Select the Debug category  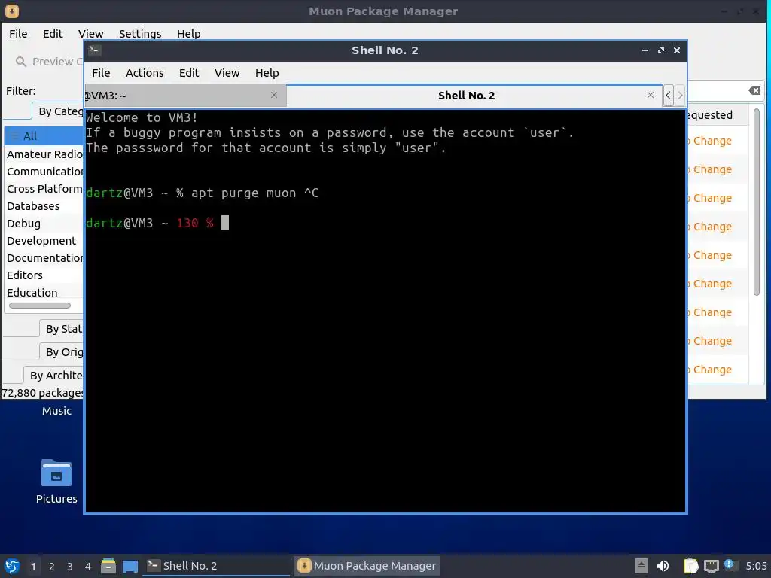44,224
